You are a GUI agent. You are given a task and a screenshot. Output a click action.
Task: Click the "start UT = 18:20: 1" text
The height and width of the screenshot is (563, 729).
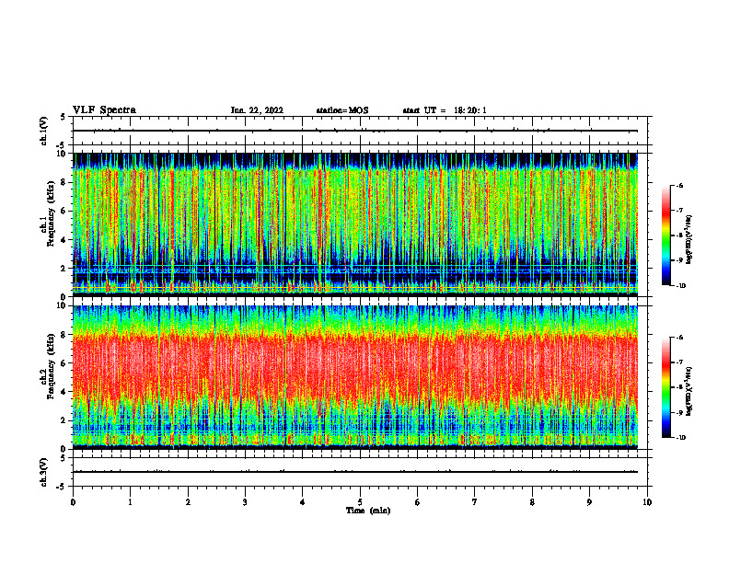pos(445,110)
